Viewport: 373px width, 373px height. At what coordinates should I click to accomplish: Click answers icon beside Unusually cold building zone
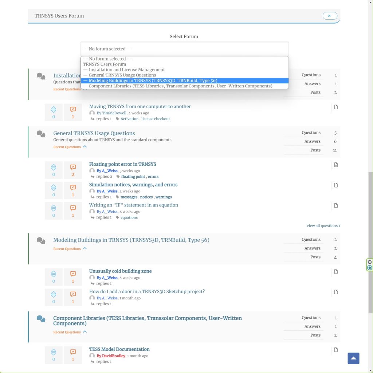pyautogui.click(x=73, y=274)
